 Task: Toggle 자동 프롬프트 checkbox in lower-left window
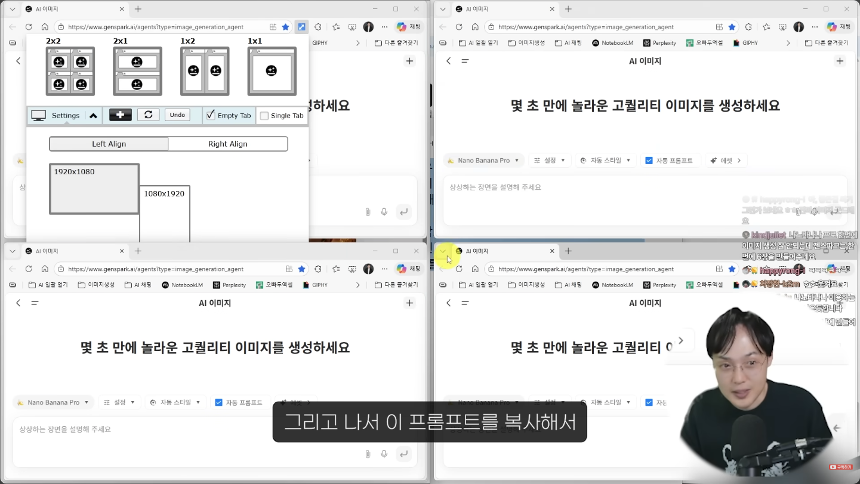point(218,402)
